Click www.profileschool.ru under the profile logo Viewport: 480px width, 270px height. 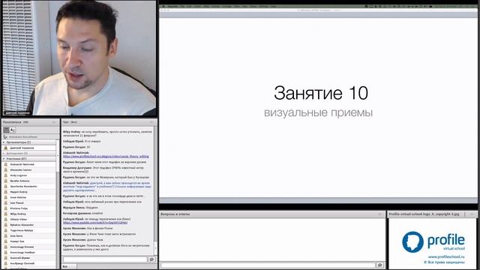pyautogui.click(x=446, y=256)
